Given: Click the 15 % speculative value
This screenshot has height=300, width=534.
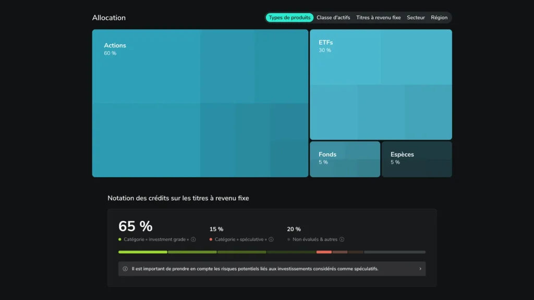Looking at the screenshot, I should point(216,229).
